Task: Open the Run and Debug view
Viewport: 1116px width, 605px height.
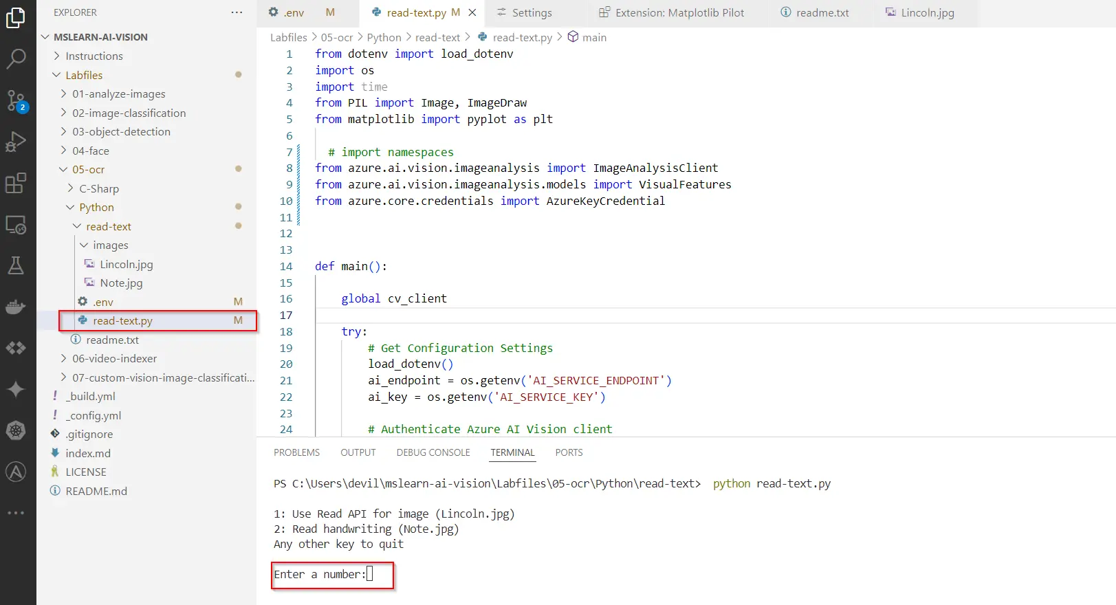Action: coord(16,142)
